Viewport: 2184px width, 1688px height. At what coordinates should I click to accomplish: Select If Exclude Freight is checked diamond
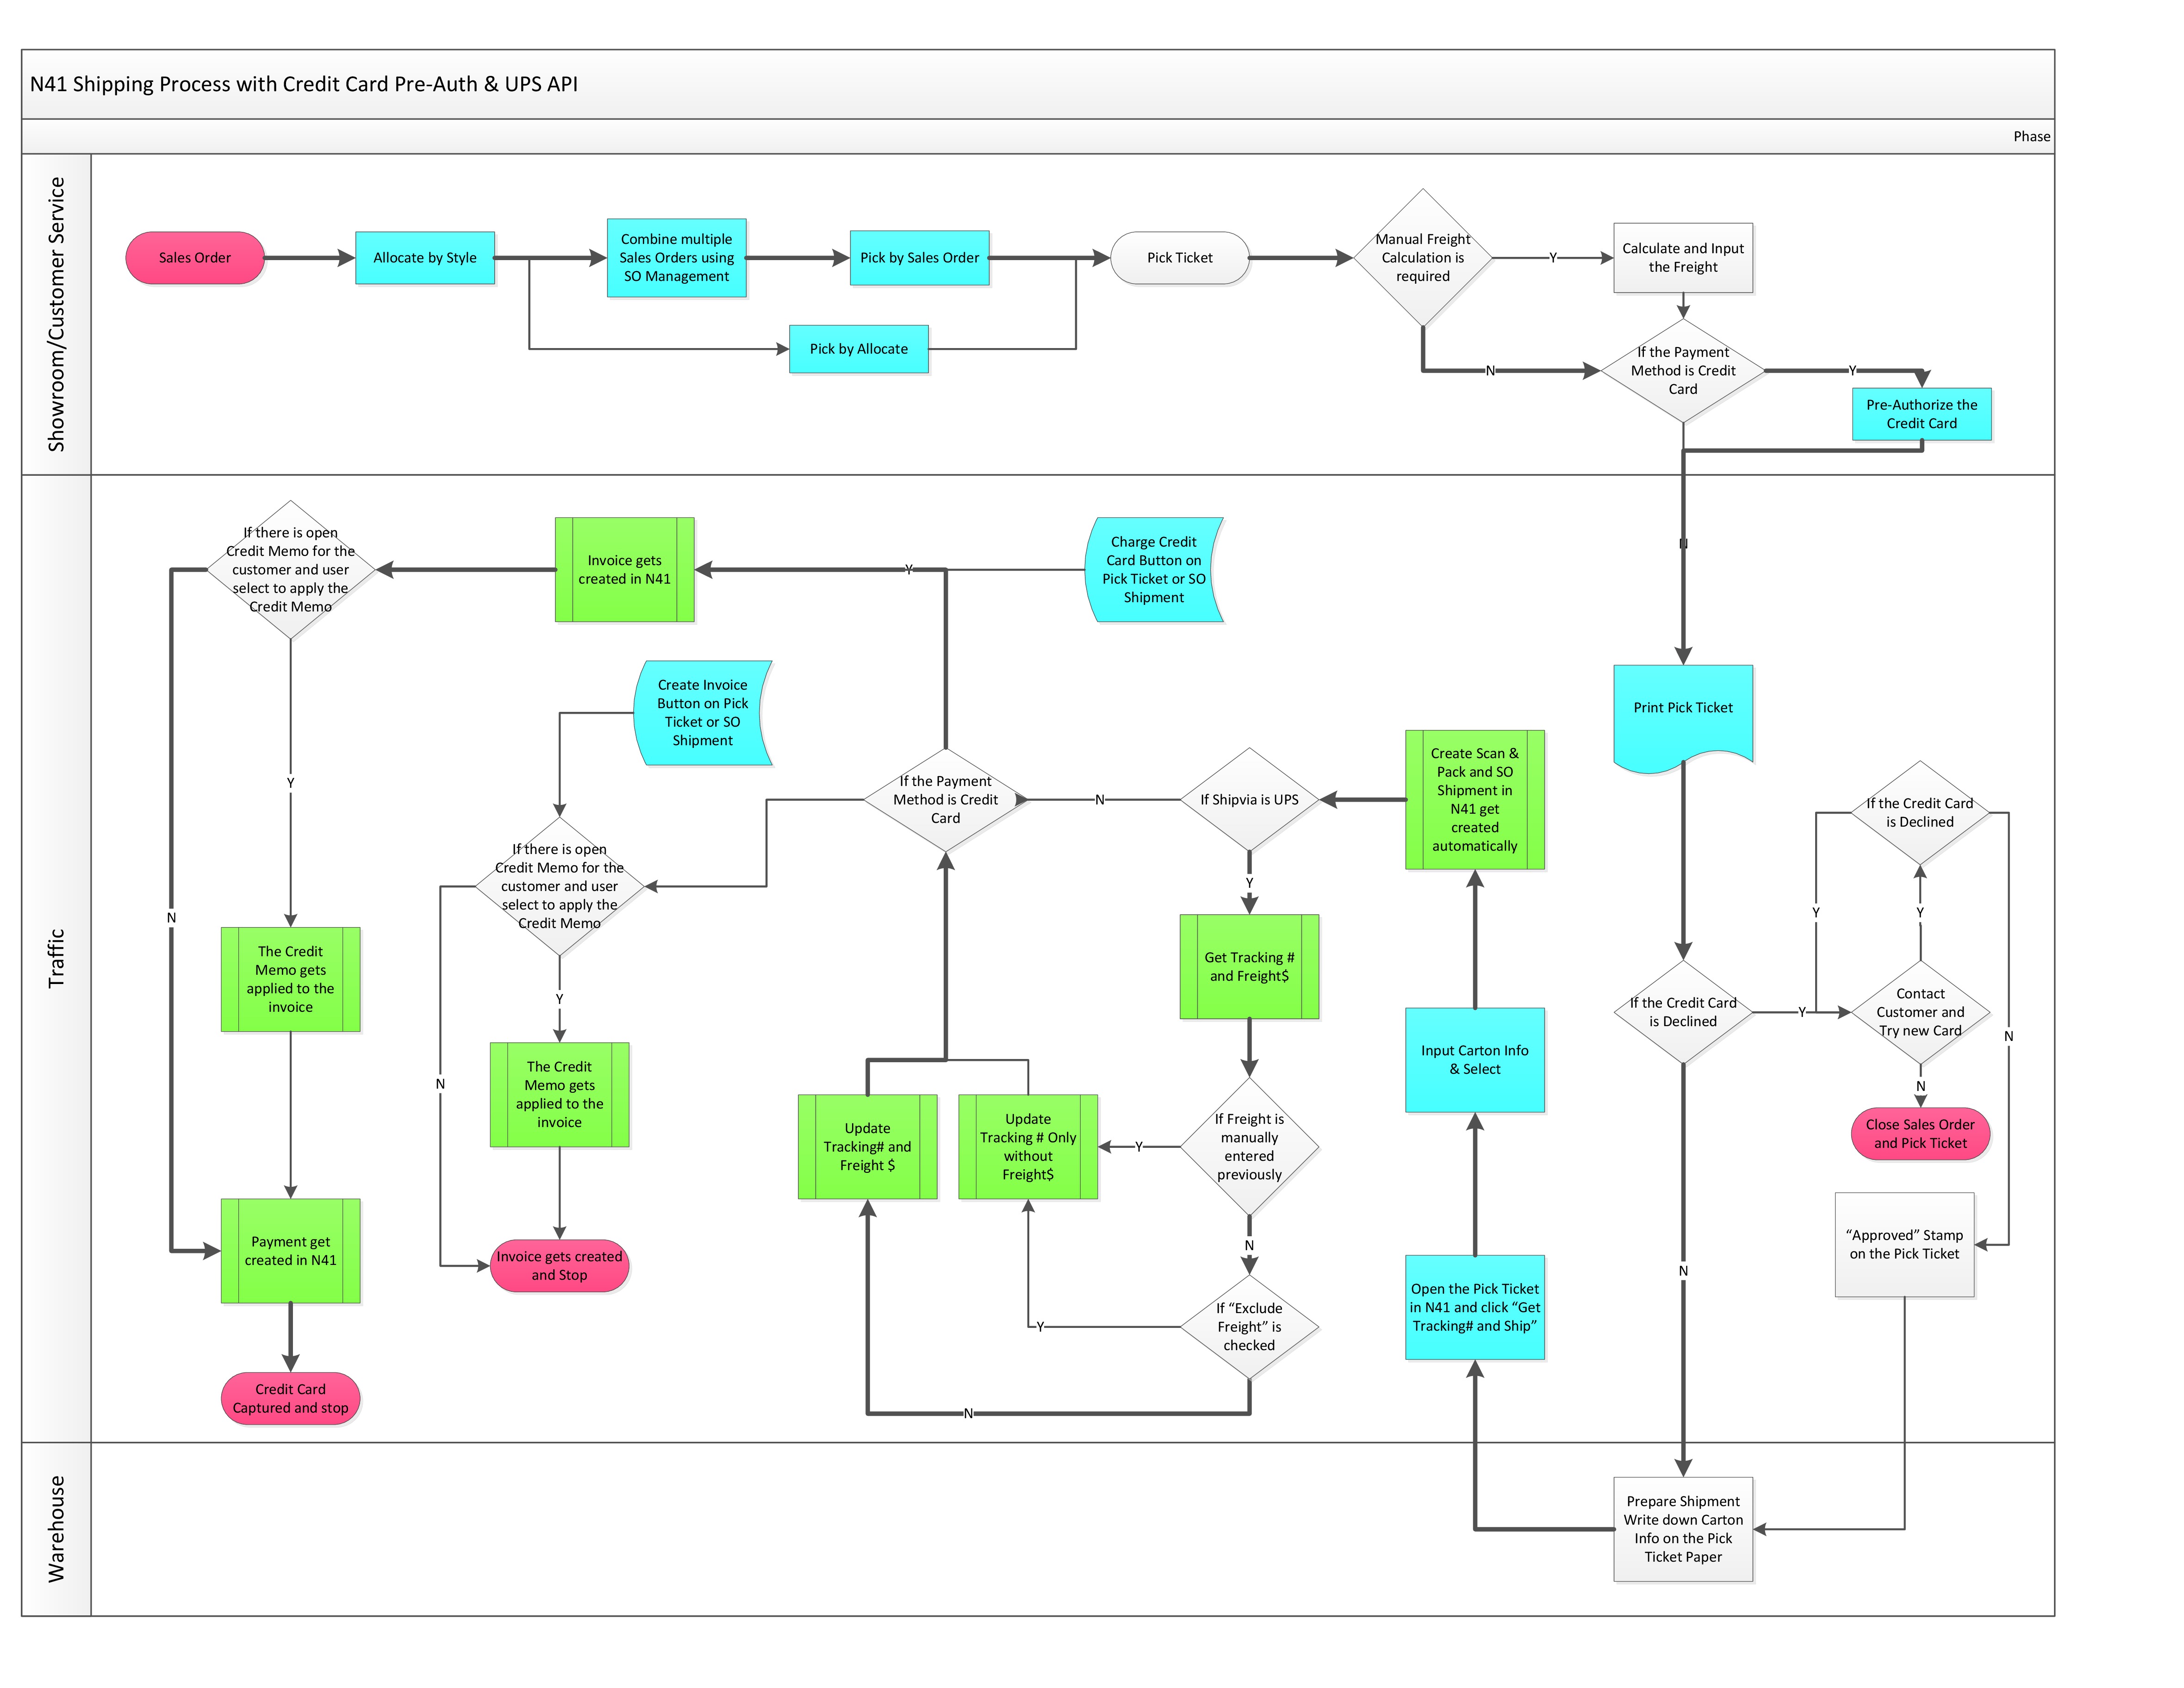(1250, 1327)
